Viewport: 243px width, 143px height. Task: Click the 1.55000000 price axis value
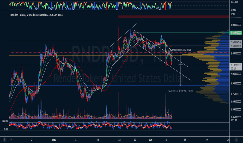(x=236, y=109)
